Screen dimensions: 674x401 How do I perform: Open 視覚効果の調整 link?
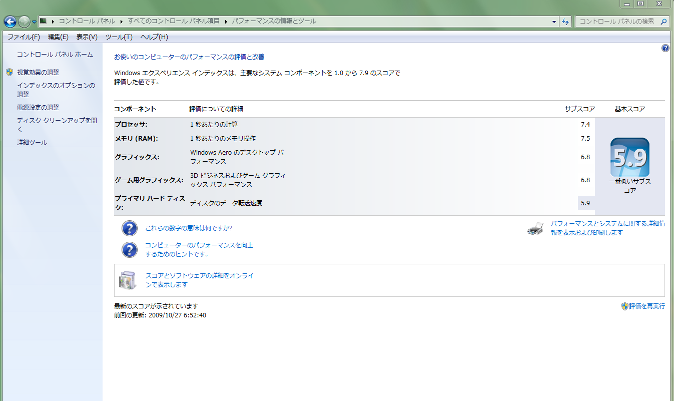pyautogui.click(x=38, y=72)
